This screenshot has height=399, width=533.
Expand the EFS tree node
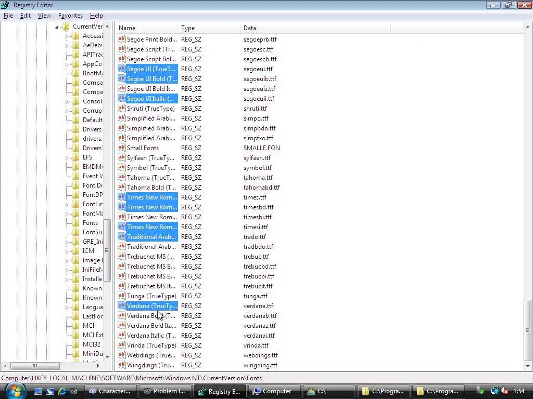pyautogui.click(x=67, y=158)
